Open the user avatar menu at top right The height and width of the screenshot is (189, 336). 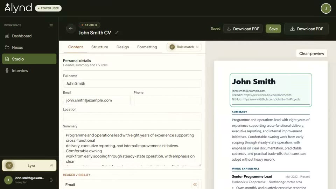pos(326,8)
